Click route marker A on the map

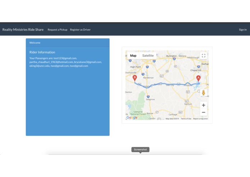click(x=198, y=79)
